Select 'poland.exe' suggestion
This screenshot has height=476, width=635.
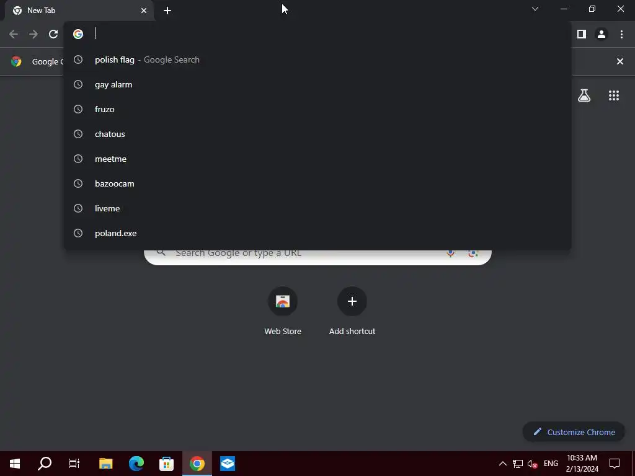click(317, 233)
